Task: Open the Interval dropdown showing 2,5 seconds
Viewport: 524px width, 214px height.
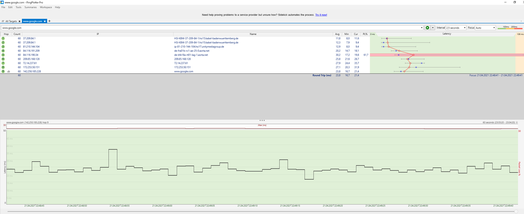Action: pos(456,28)
